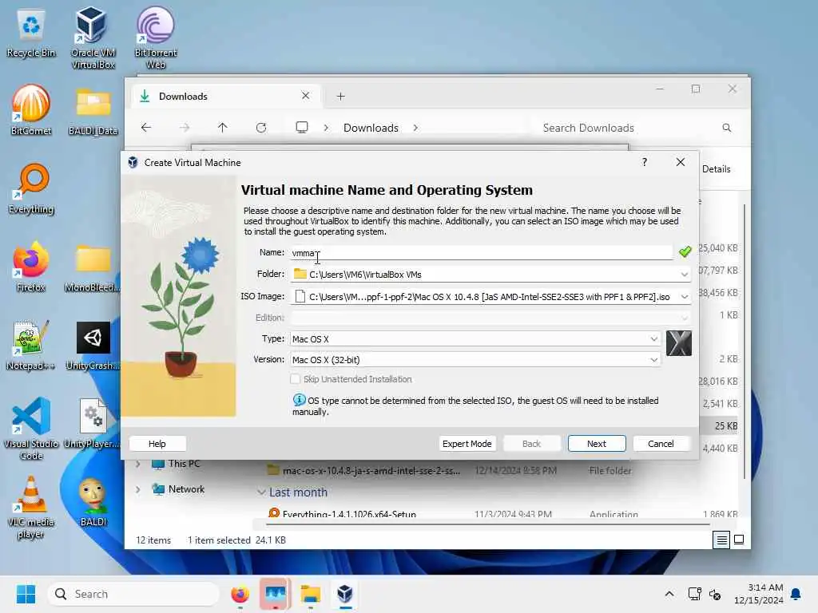Open notification bell in system tray
Screen dimensions: 818x613
coord(796,594)
